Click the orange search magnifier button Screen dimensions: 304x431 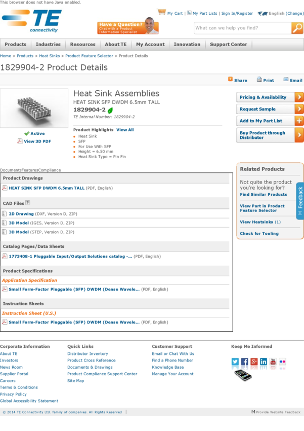[297, 28]
